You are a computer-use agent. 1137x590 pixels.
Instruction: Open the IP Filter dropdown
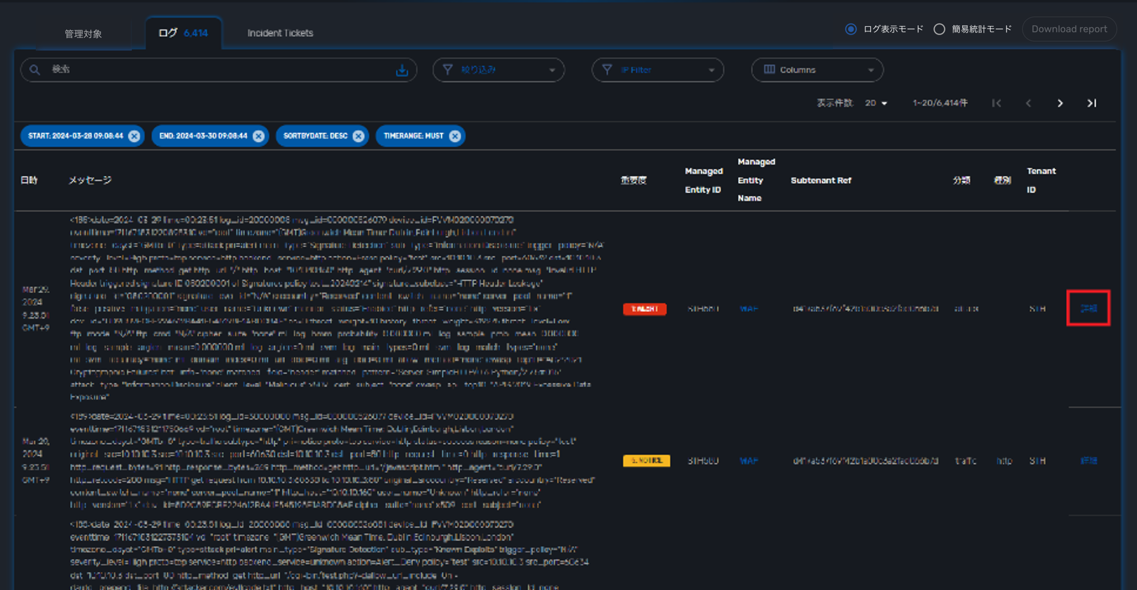658,70
